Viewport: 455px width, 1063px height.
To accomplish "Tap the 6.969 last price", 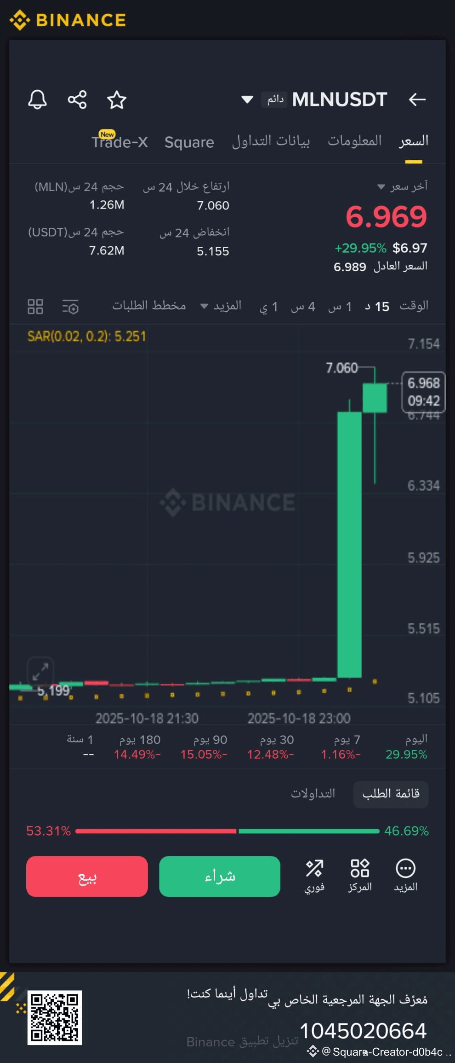I will click(386, 217).
